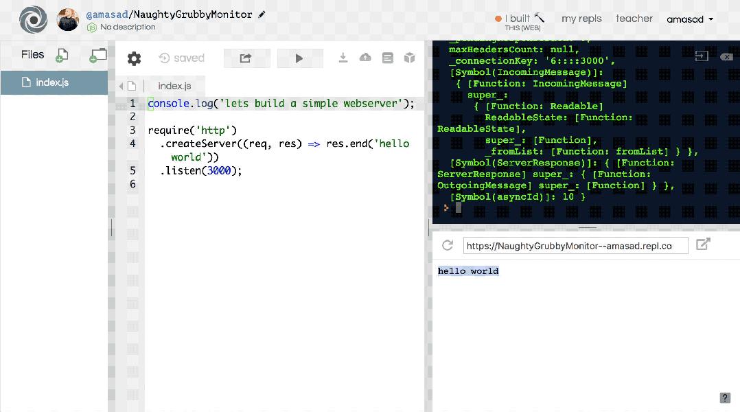
Task: Click the preview URL address field
Action: [x=575, y=246]
